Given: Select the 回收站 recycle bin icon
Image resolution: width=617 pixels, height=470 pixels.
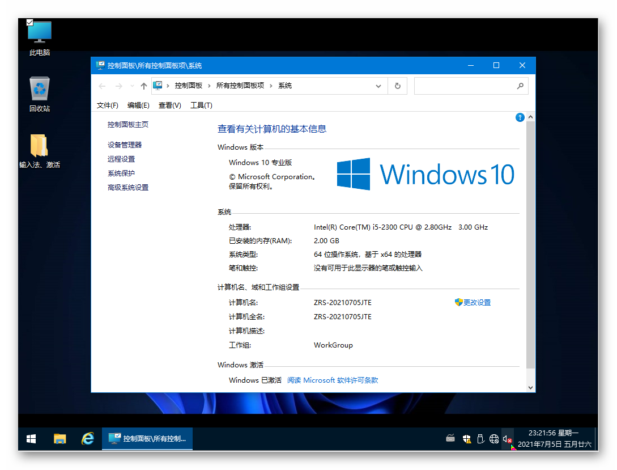Looking at the screenshot, I should click(39, 94).
